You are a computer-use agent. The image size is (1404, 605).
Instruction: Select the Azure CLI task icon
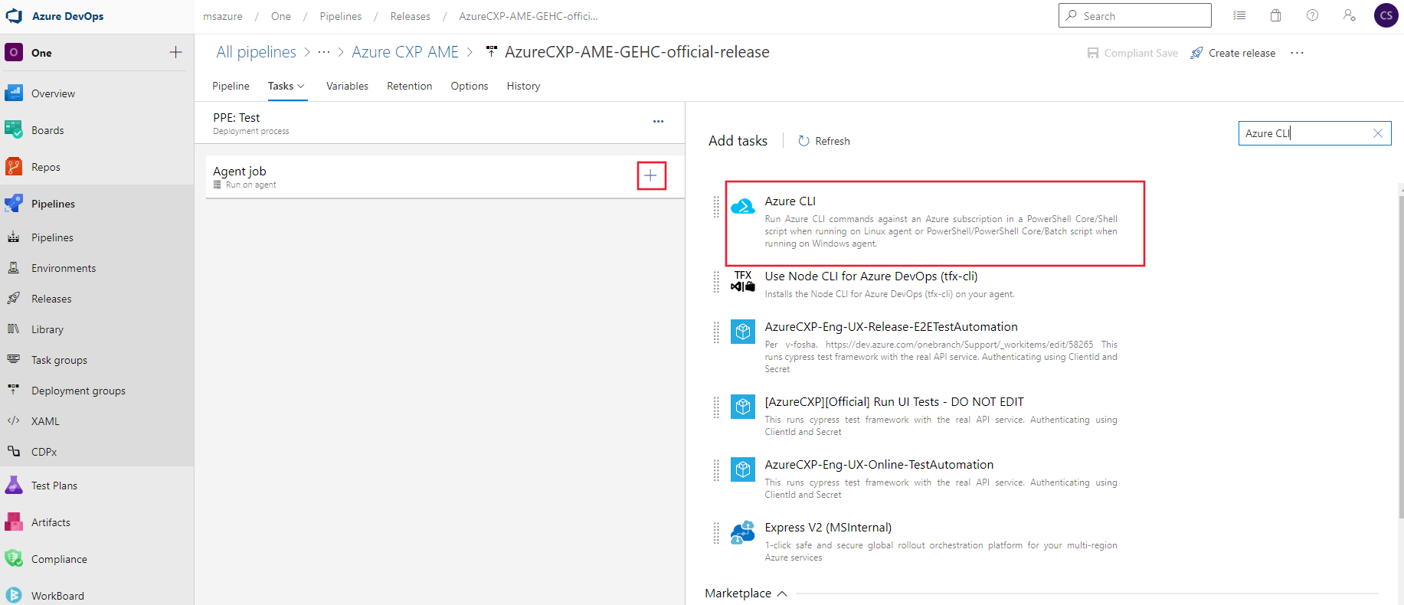[x=743, y=207]
